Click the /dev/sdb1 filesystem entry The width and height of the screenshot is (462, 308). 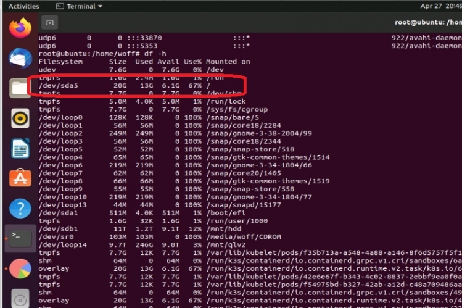(58, 229)
